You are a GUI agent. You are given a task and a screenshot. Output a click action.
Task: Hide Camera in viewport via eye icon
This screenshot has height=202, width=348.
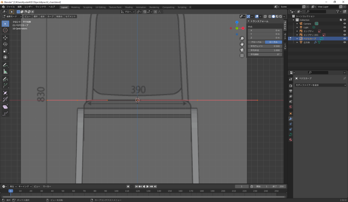[345, 24]
